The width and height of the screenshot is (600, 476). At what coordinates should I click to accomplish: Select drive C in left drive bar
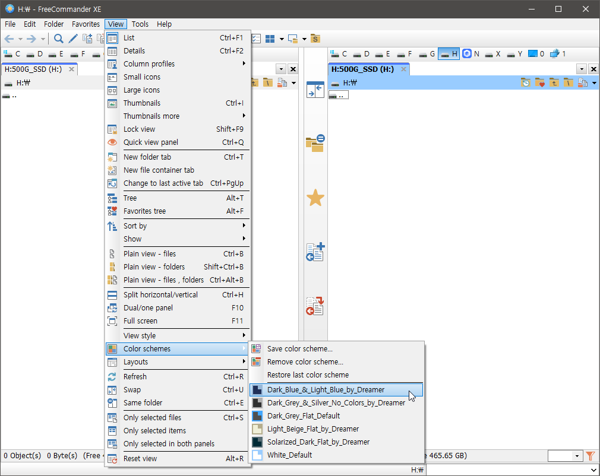[x=12, y=54]
